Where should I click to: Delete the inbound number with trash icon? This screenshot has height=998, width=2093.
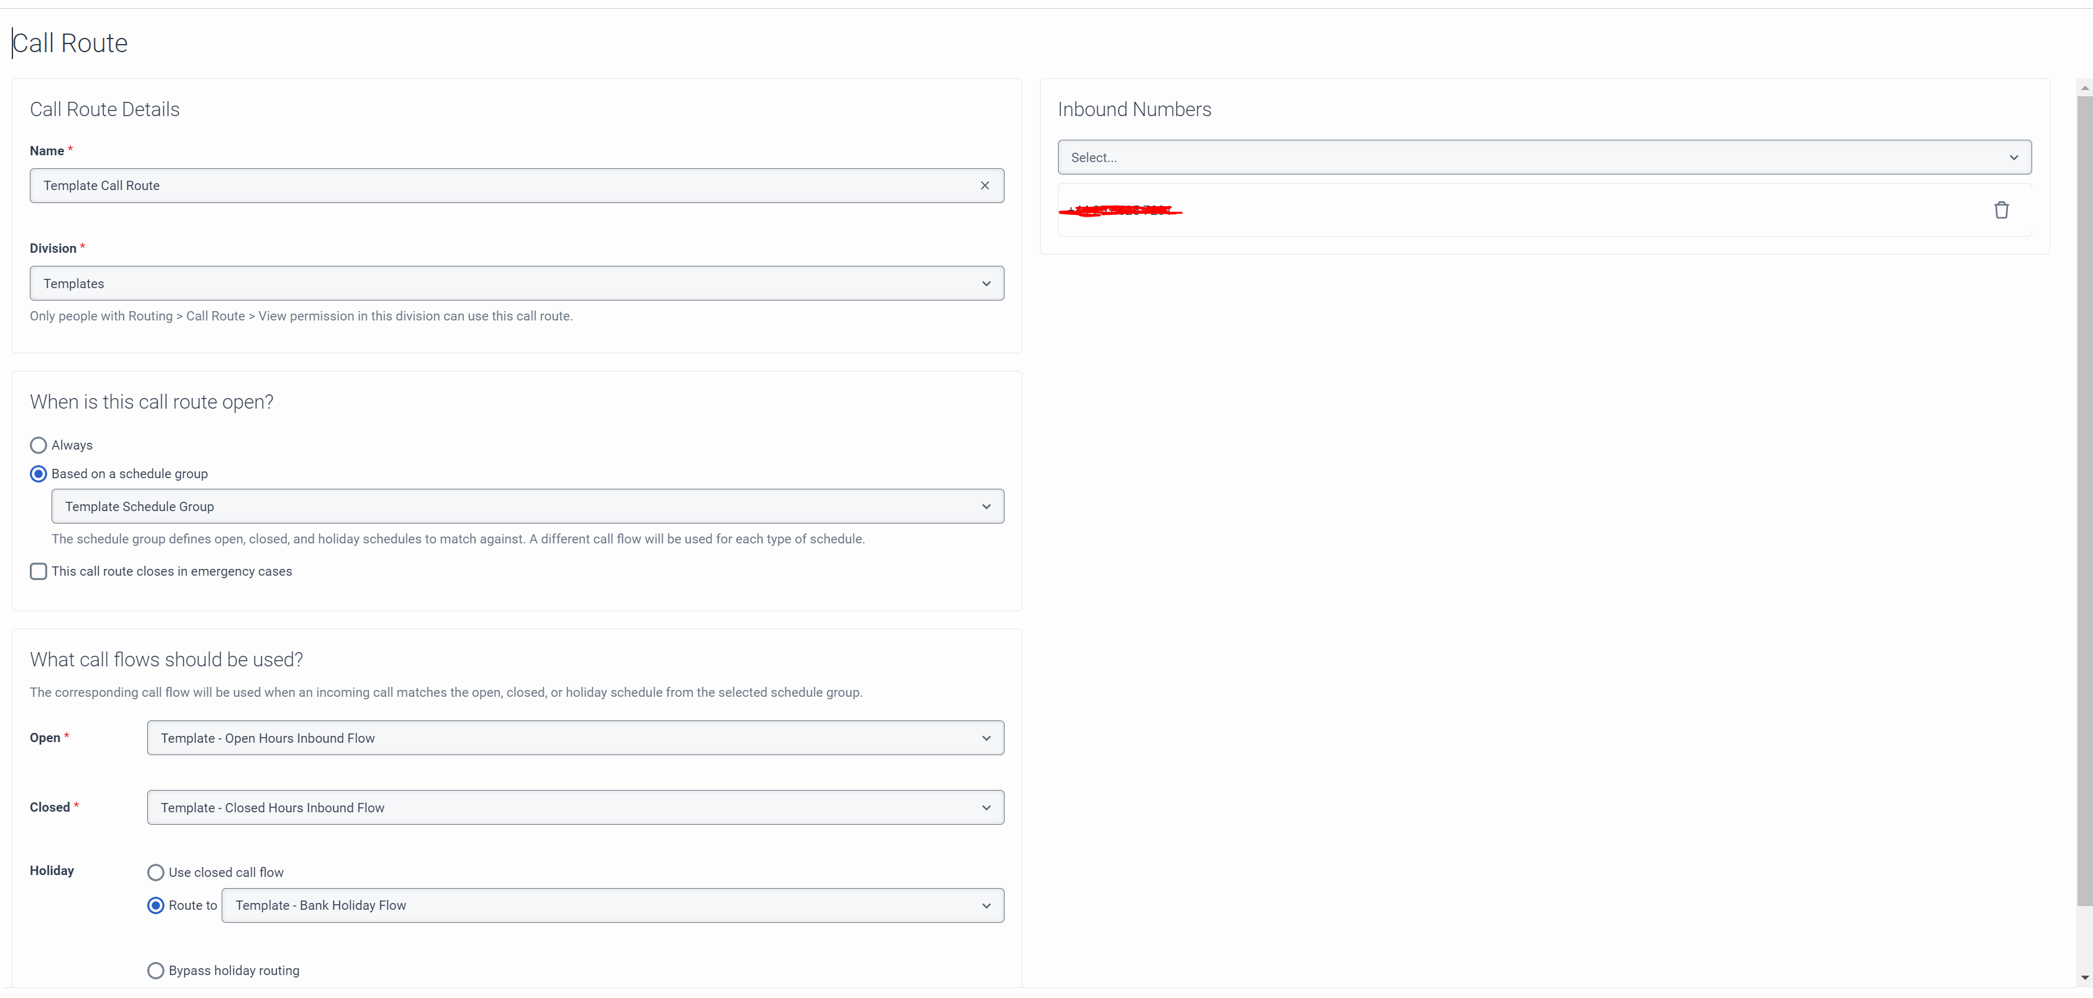[2000, 211]
